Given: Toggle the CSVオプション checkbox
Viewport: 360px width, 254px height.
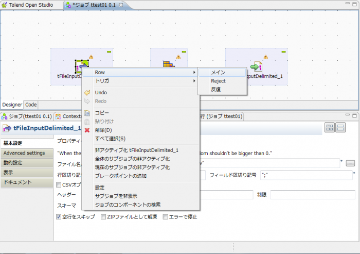Looking at the screenshot, I should pyautogui.click(x=59, y=185).
